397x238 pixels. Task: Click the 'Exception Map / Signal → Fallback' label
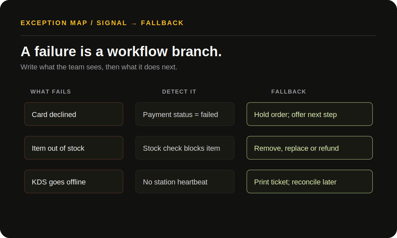pos(102,23)
